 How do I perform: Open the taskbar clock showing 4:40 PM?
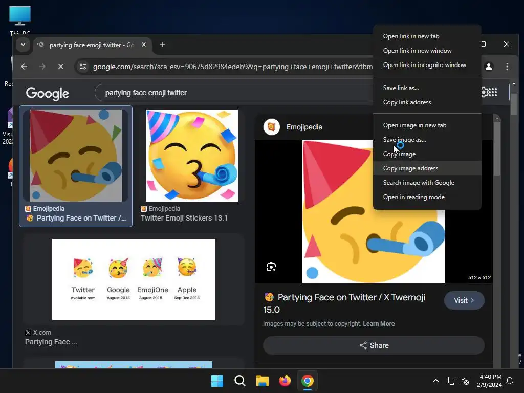pyautogui.click(x=489, y=381)
